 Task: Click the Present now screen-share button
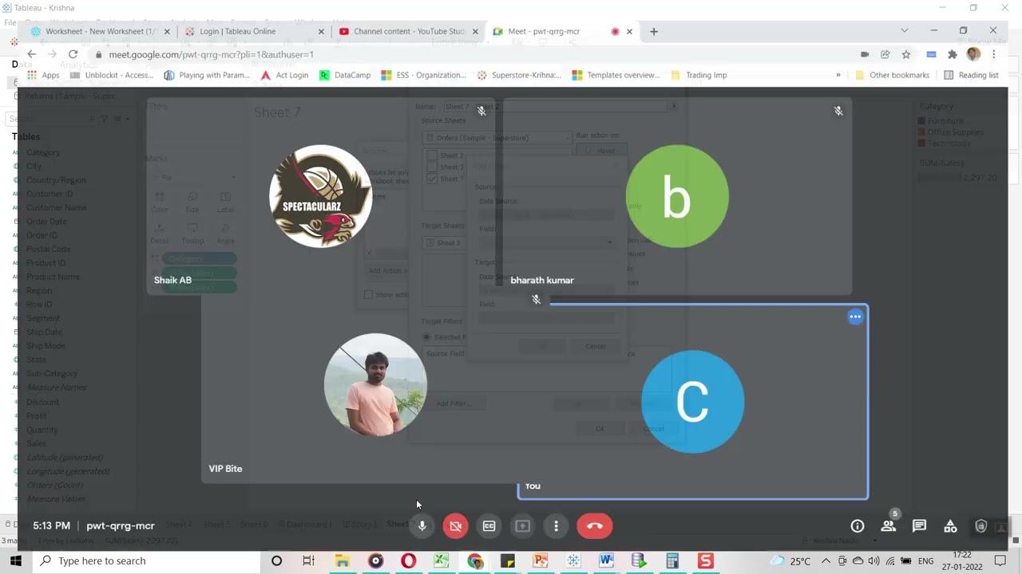coord(523,526)
